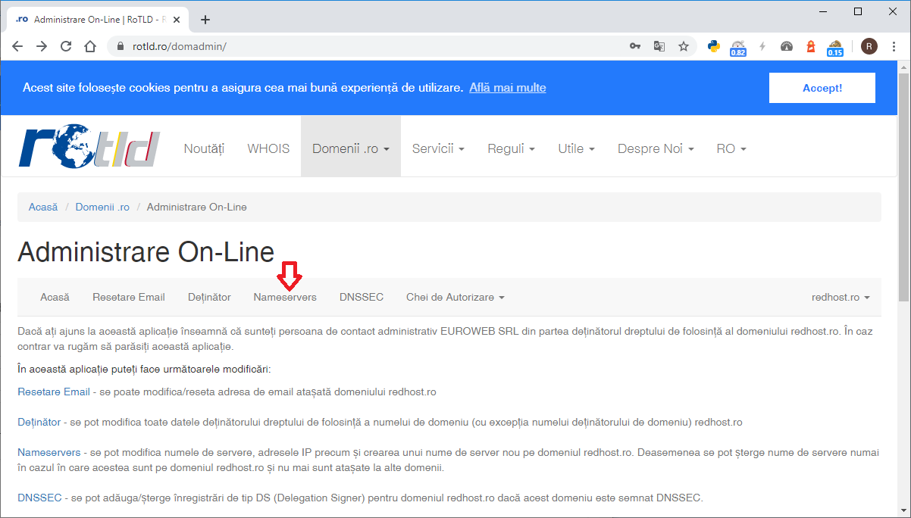This screenshot has height=518, width=911.
Task: Open the saved passwords key icon
Action: pos(635,46)
